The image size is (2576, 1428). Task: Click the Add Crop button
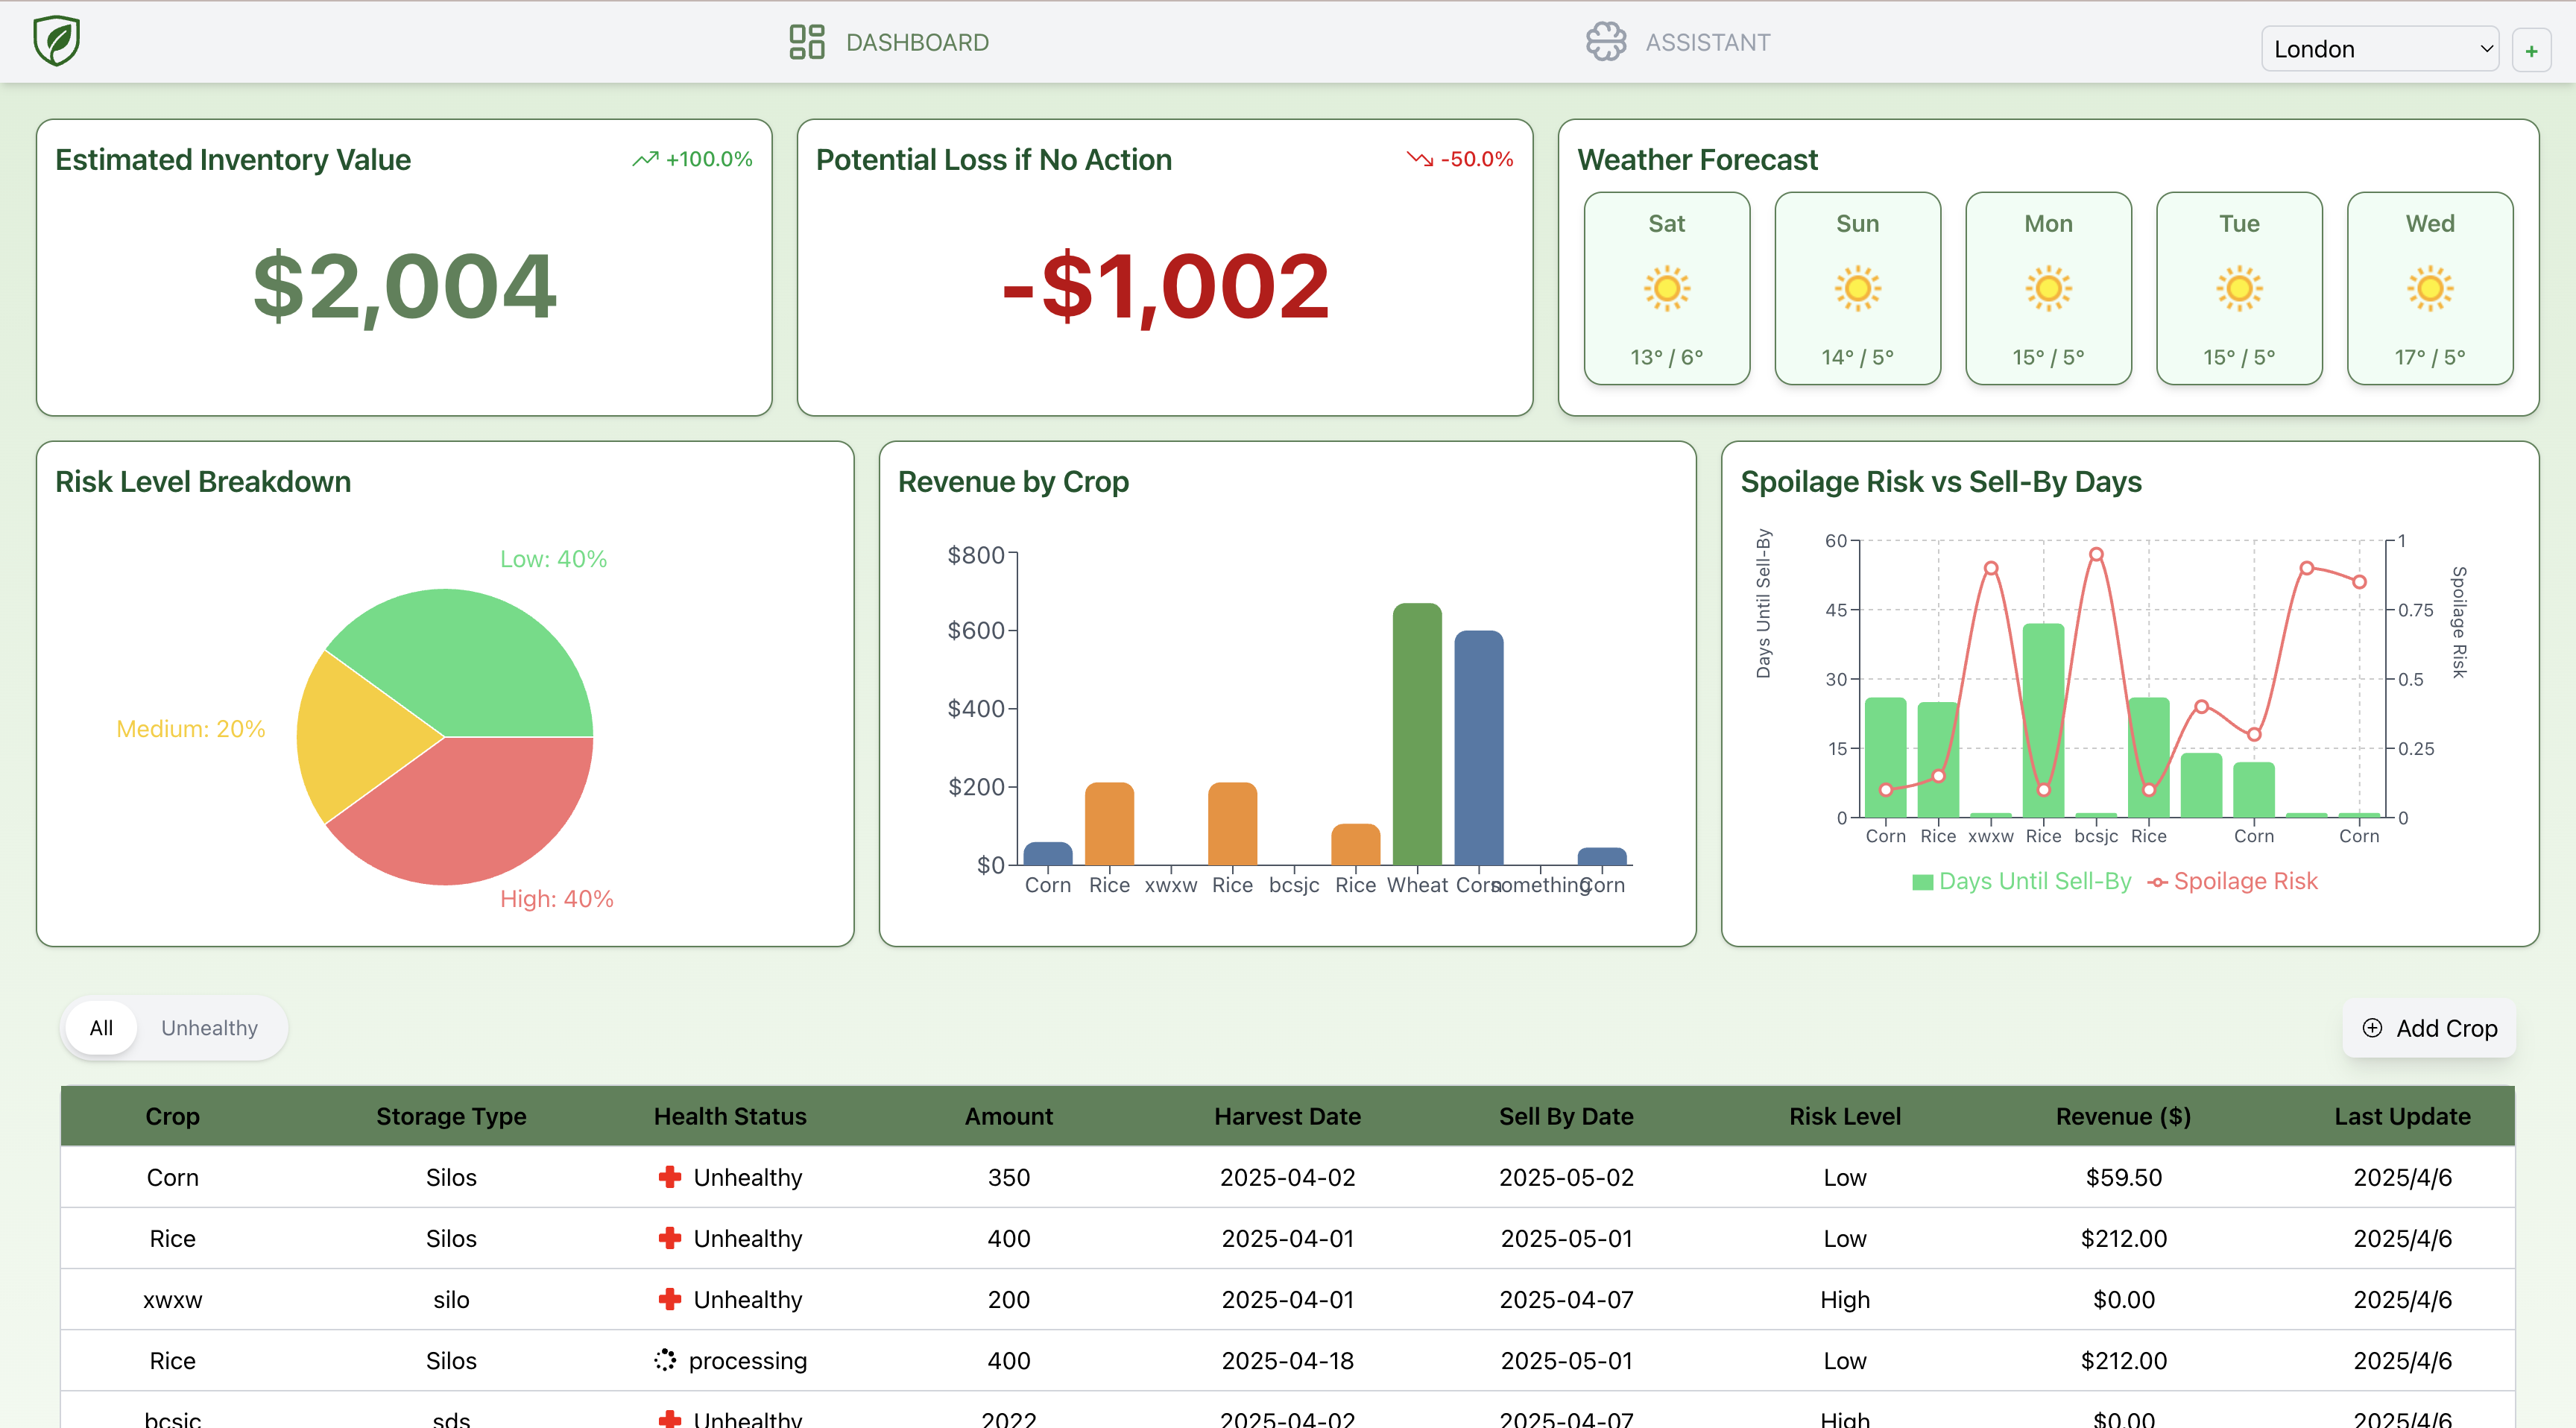point(2429,1028)
